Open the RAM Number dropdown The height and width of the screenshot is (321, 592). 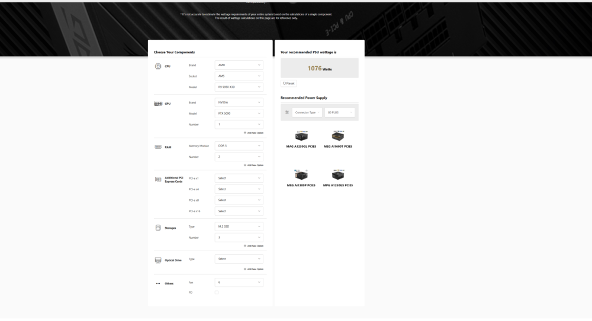coord(239,157)
